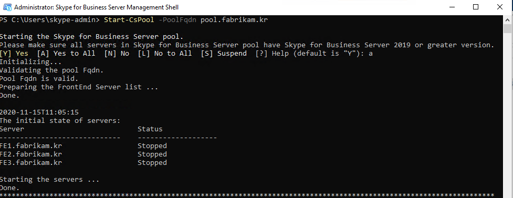Click the empty scrollbar track below thumb
Image resolution: width=513 pixels, height=198 pixels.
507,114
